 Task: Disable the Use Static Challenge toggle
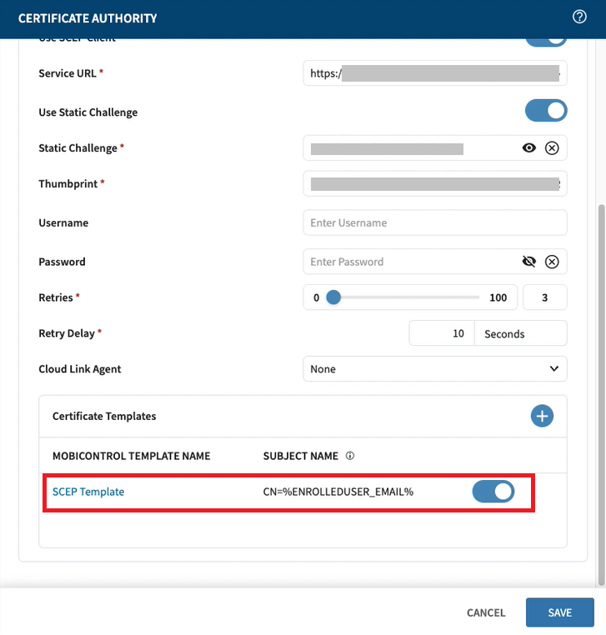pyautogui.click(x=546, y=111)
